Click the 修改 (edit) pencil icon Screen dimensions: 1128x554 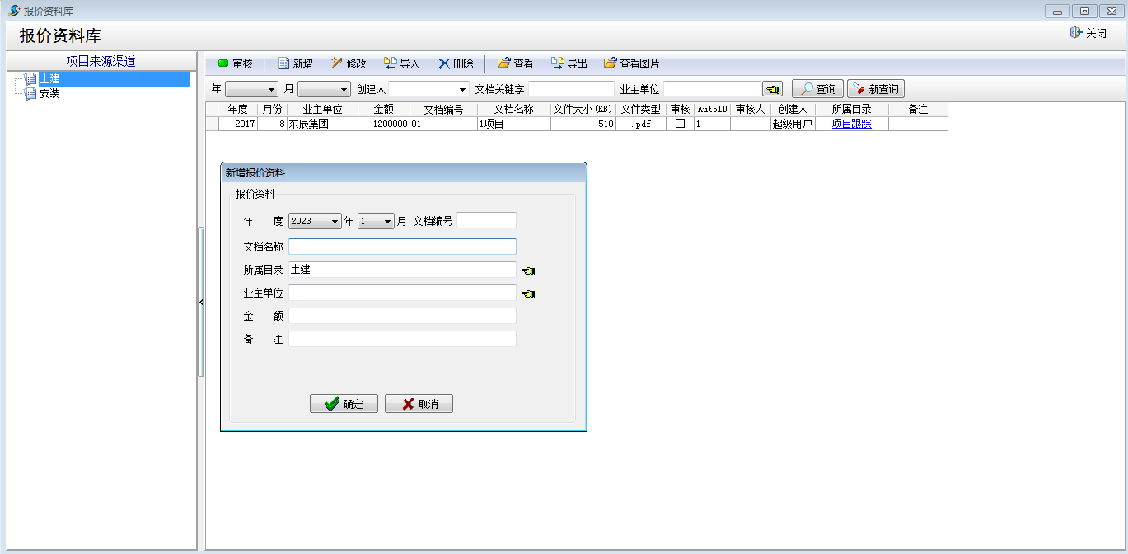point(336,63)
